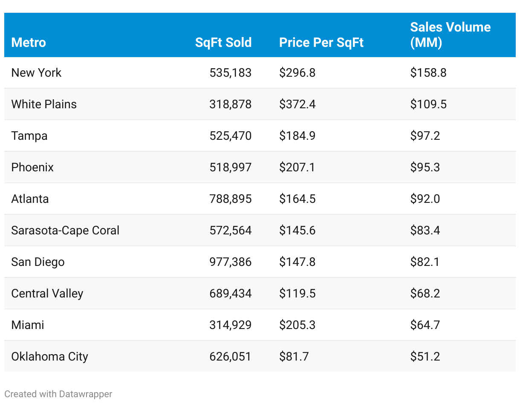Open the Created with Datawrapper link
This screenshot has width=520, height=404.
58,394
